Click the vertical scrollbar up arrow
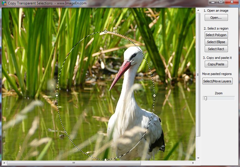Screen dimensions: 240x167 pos(198,10)
